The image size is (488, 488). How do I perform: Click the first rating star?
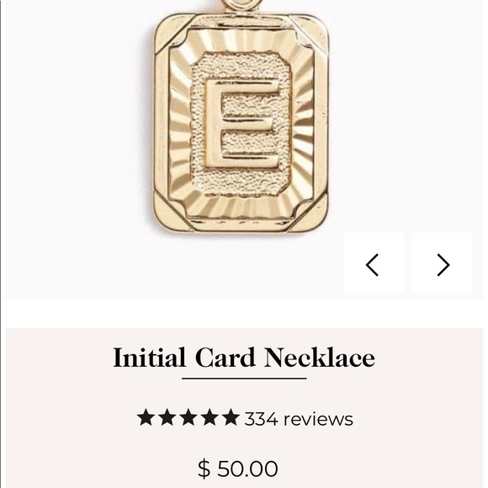coord(146,417)
